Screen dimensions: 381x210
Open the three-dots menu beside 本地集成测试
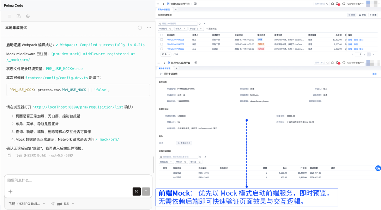point(149,28)
